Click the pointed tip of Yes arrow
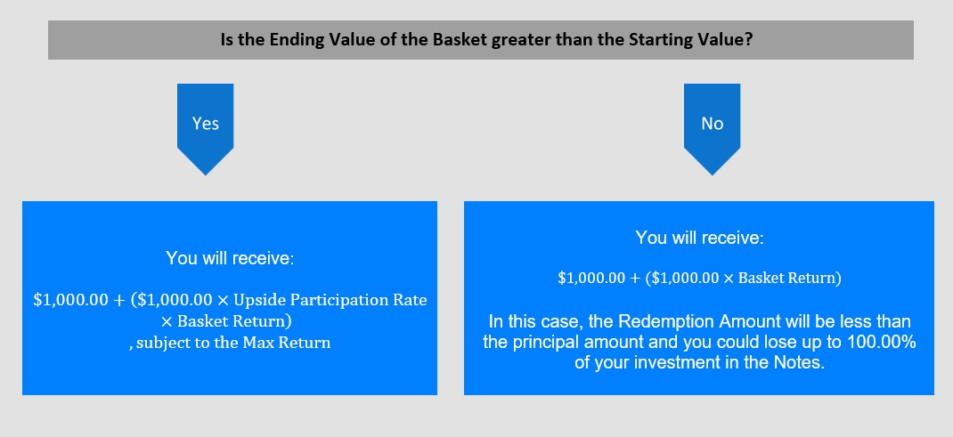This screenshot has height=437, width=953. click(x=206, y=171)
